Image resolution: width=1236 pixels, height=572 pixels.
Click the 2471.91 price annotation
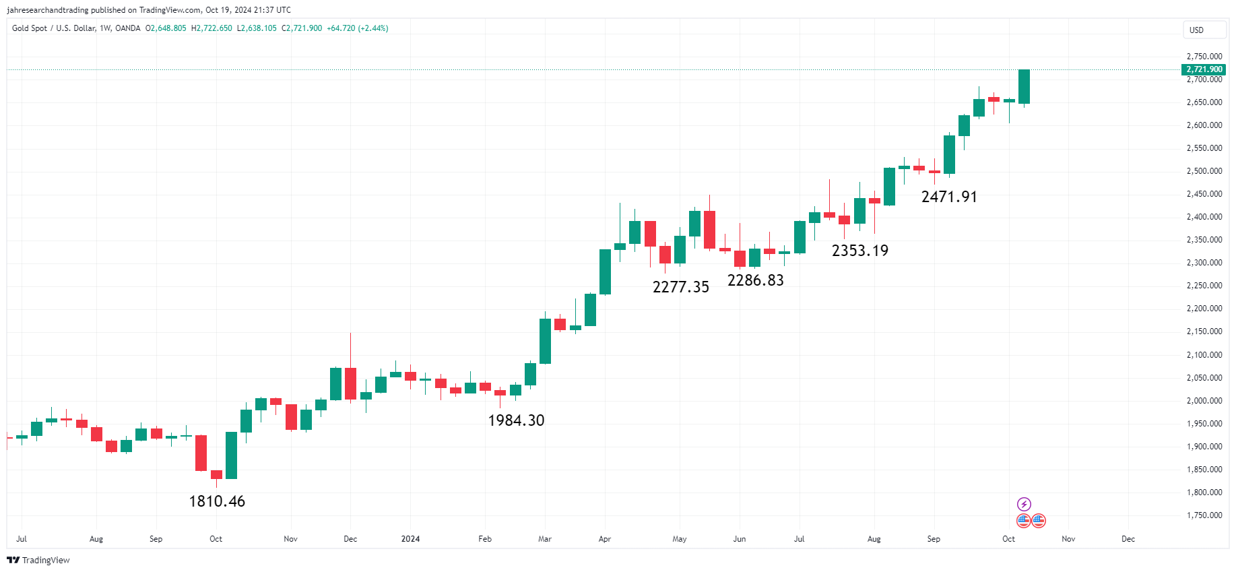click(x=949, y=197)
